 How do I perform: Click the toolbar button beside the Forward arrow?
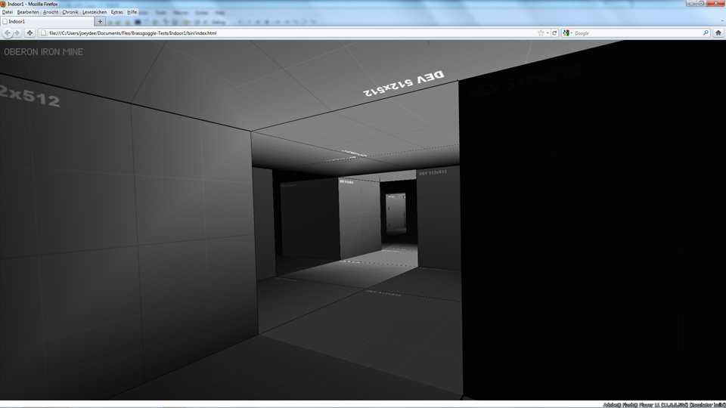coord(30,33)
